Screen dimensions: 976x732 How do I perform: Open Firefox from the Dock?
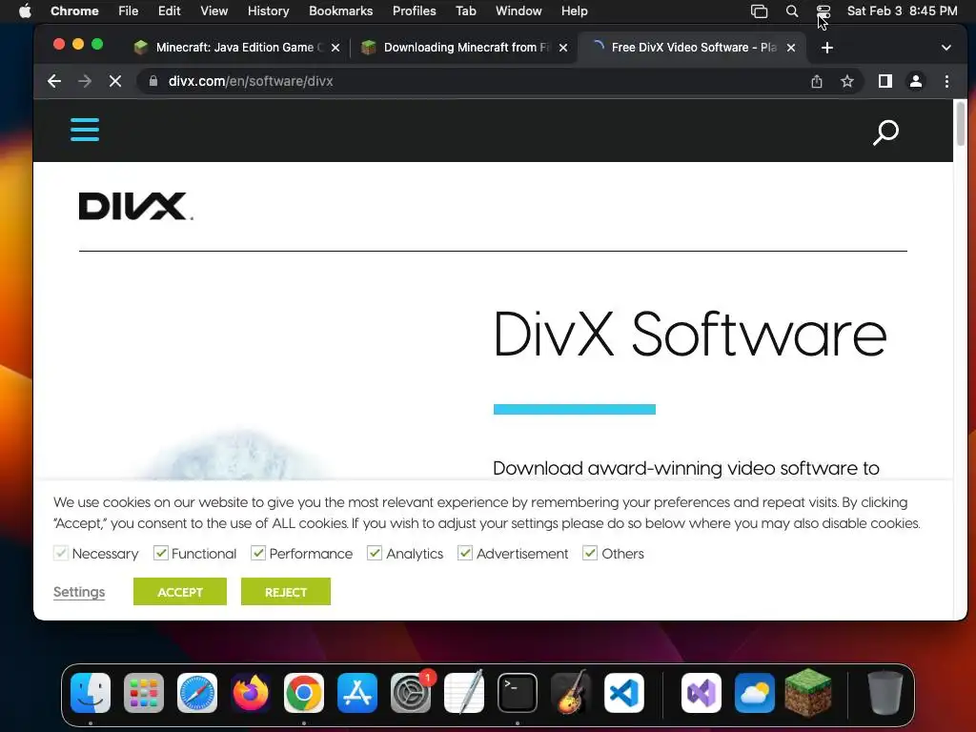click(251, 692)
